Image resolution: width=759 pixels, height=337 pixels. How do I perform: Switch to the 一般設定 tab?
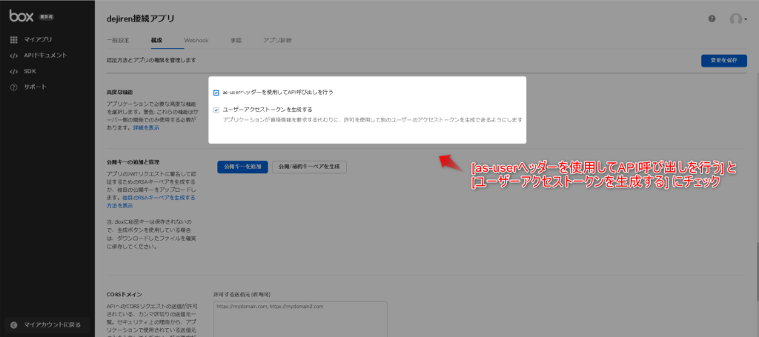pos(118,41)
